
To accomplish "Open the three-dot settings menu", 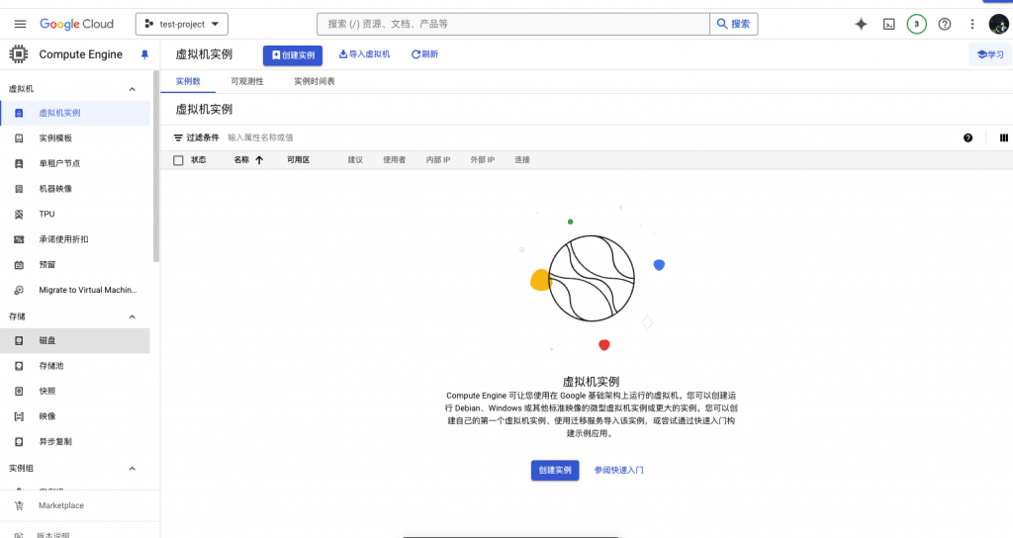I will coord(971,24).
